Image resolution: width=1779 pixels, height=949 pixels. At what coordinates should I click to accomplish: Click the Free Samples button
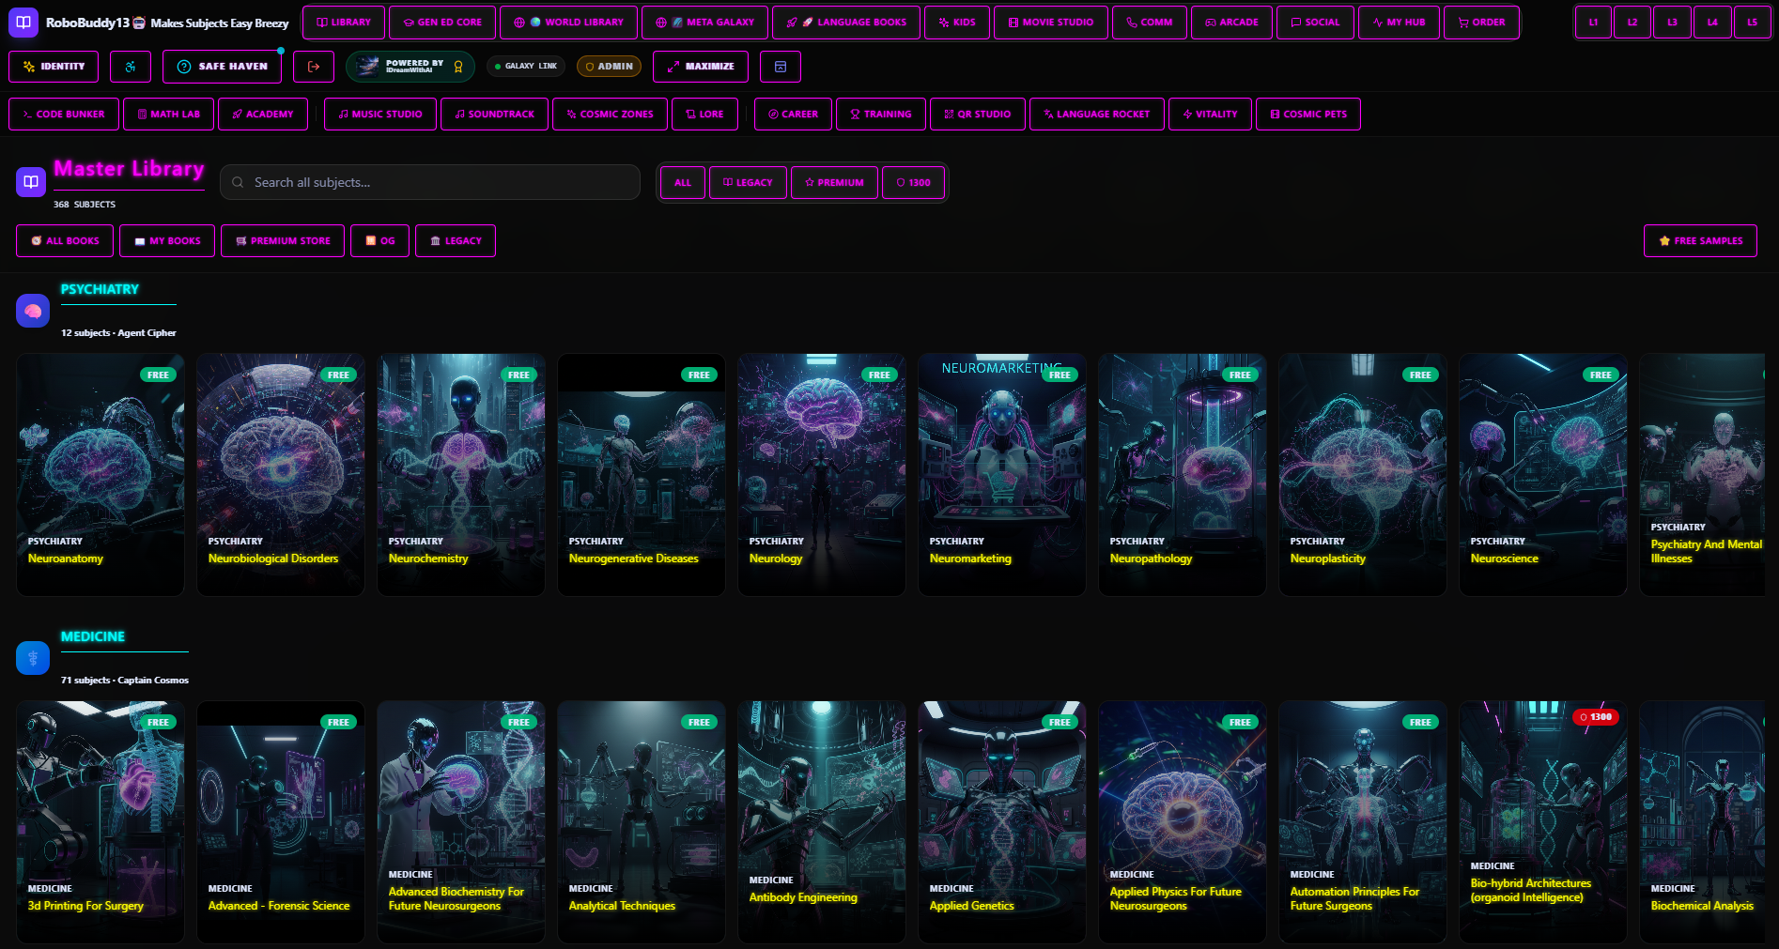[x=1700, y=241]
